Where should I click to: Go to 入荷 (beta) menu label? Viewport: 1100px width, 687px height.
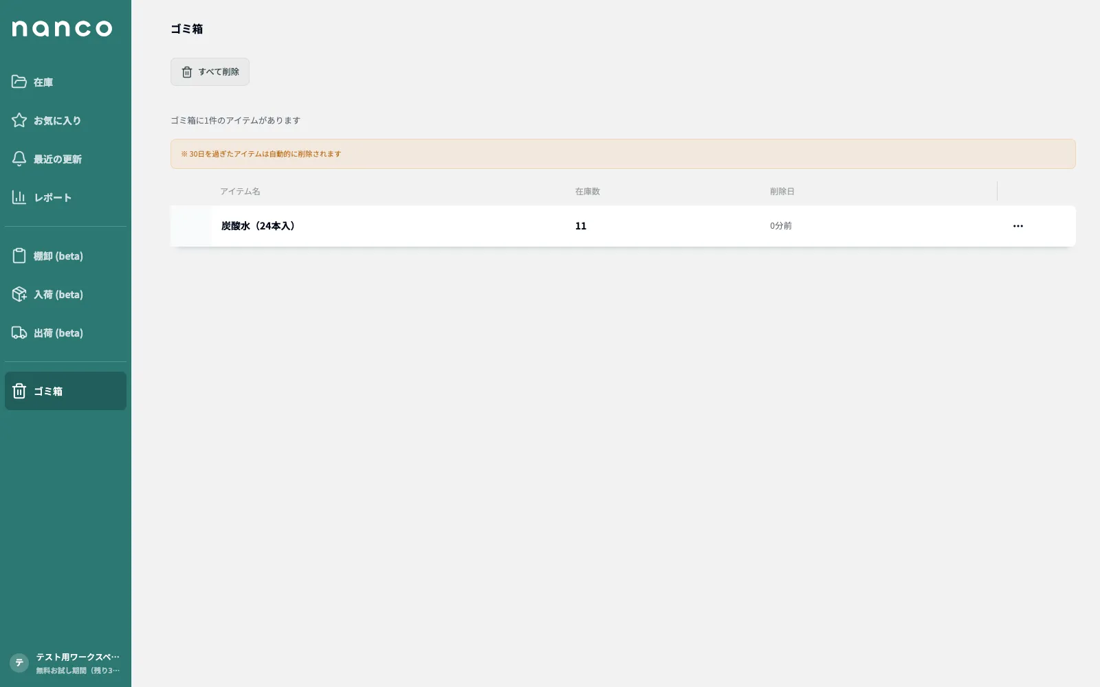tap(58, 294)
